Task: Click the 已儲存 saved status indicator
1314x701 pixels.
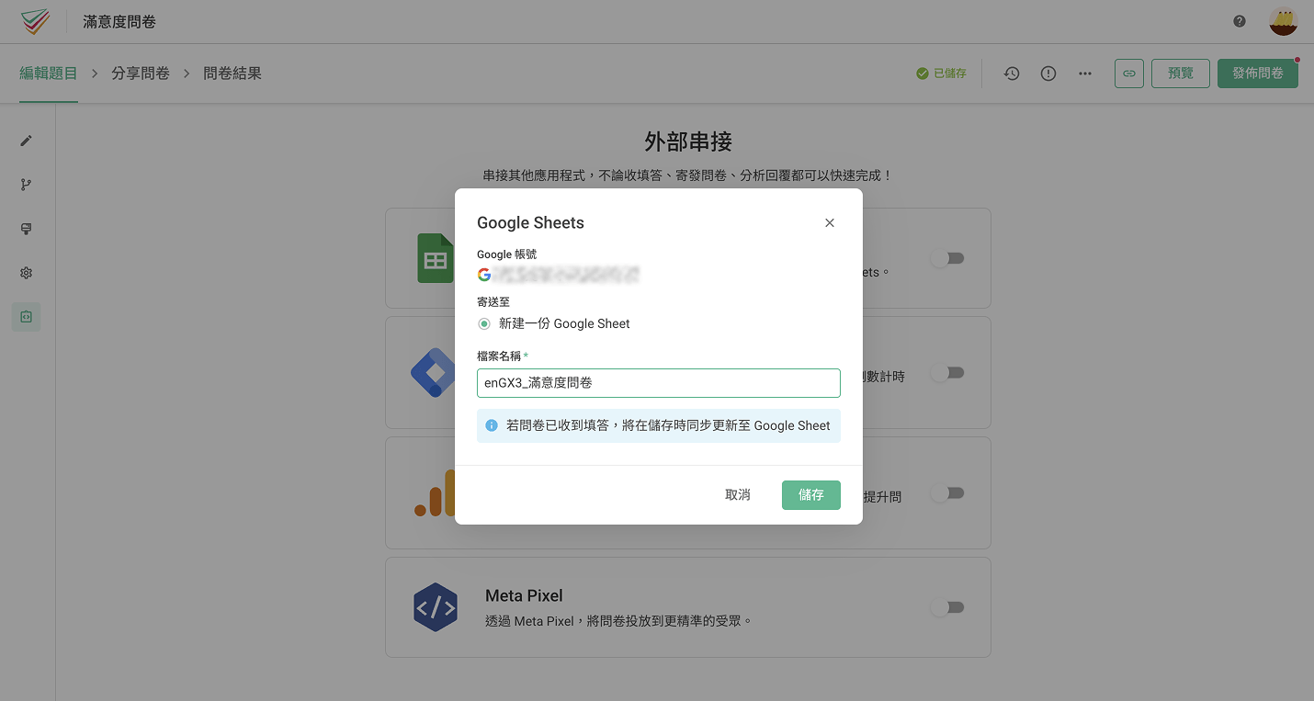Action: [x=941, y=73]
